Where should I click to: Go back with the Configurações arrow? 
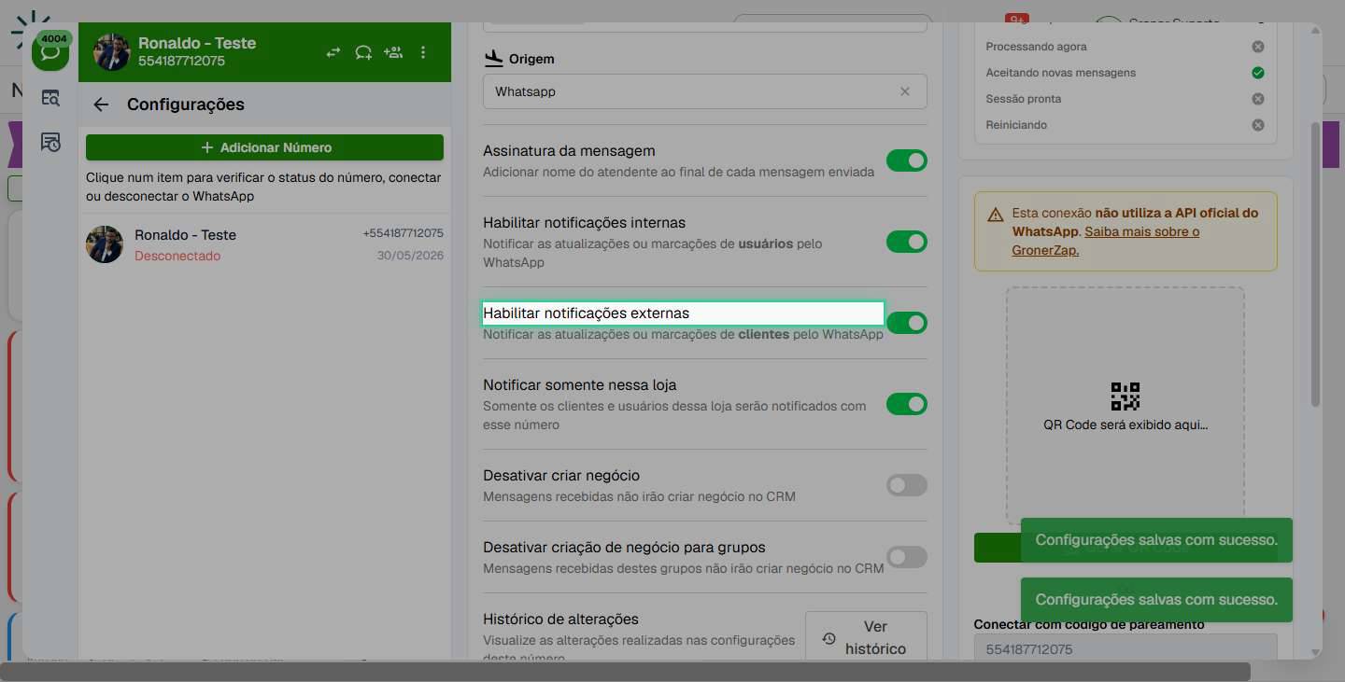coord(101,104)
